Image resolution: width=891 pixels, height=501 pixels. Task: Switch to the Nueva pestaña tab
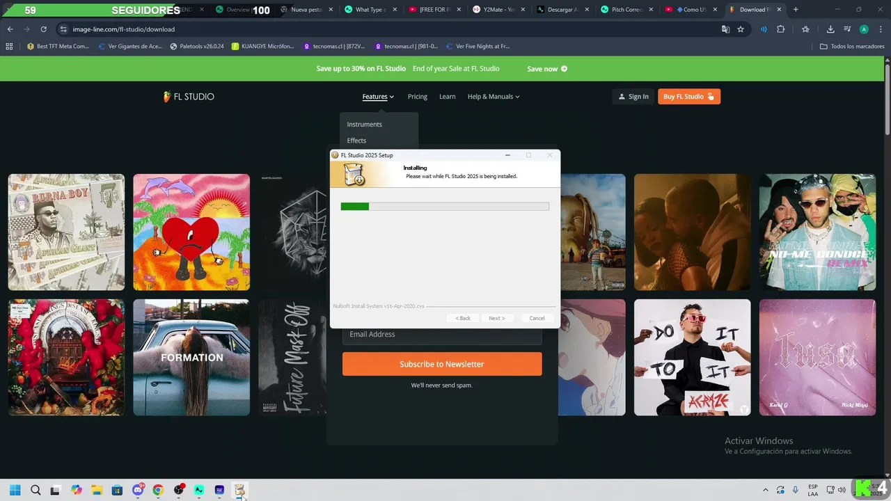point(305,10)
